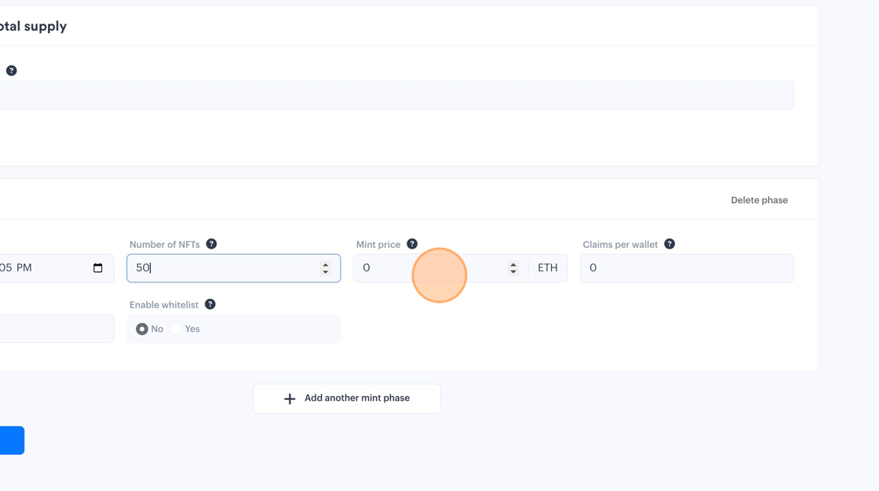The width and height of the screenshot is (879, 491).
Task: Click the Mint price label text
Action: click(x=378, y=245)
